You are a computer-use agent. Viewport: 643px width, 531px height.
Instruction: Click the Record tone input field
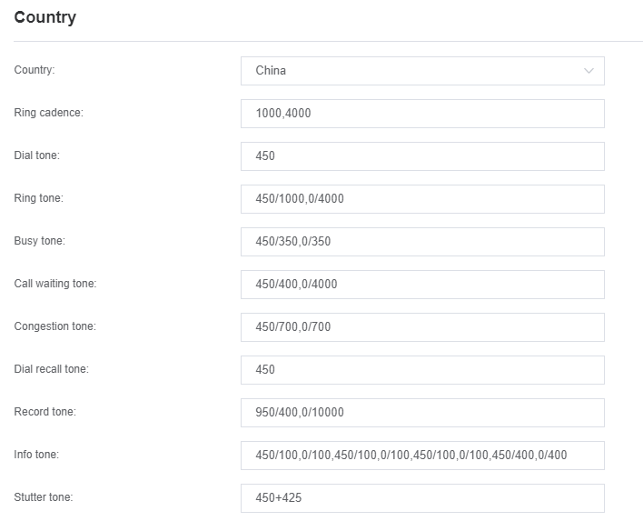(422, 412)
